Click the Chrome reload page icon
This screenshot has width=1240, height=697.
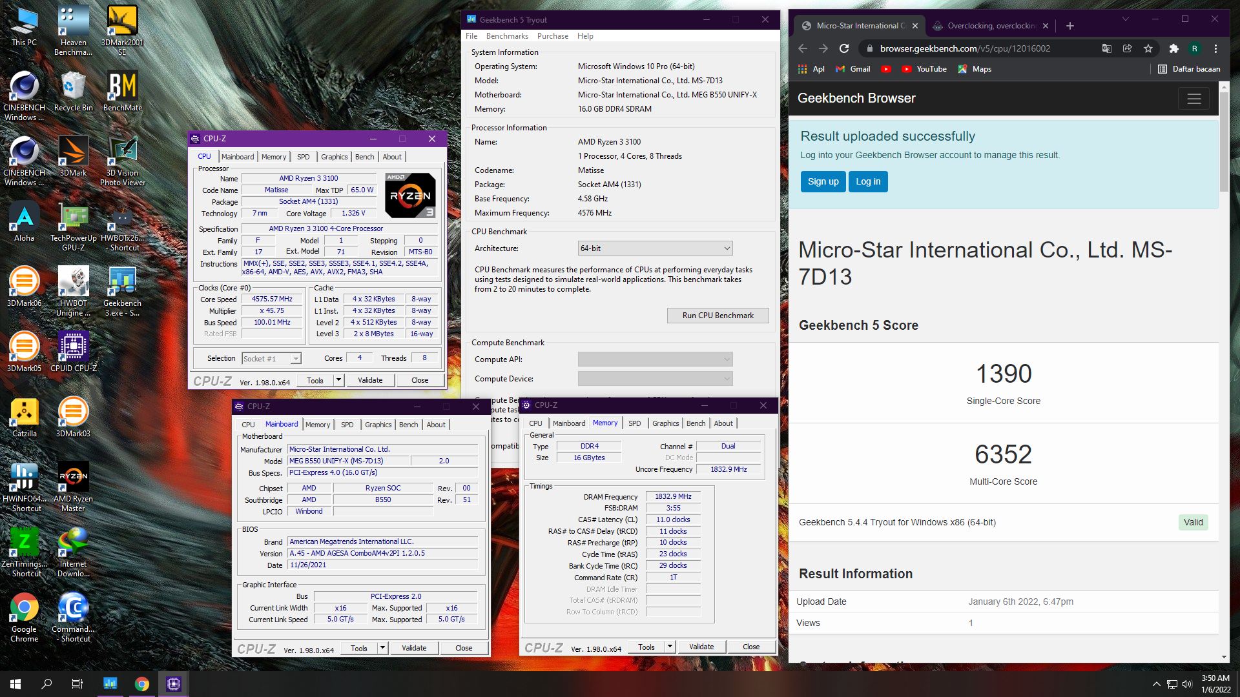[x=843, y=48]
